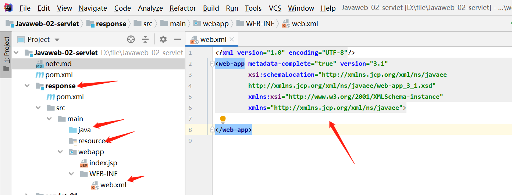Screen dimensions: 512x195
Task: Open the VCS menu
Action: (275, 8)
